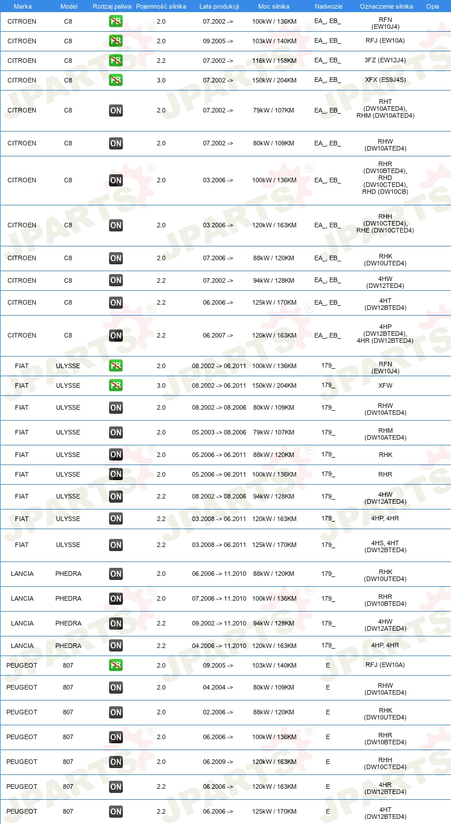Click ON icon in Fiat Ulysse RHR row
Screen dimensions: 451x824
[115, 474]
